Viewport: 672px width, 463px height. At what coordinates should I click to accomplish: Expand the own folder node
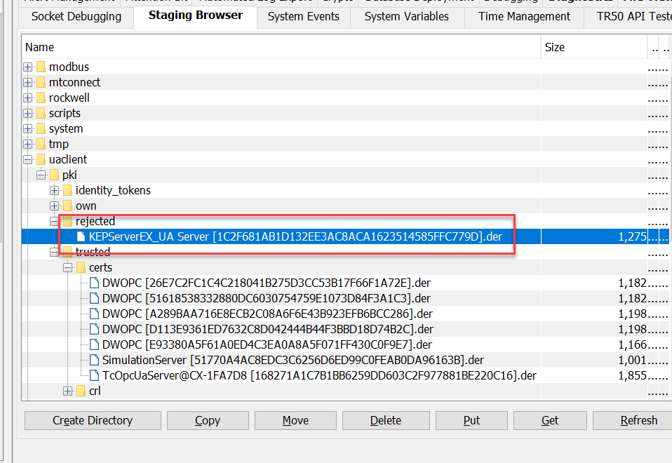pyautogui.click(x=55, y=206)
